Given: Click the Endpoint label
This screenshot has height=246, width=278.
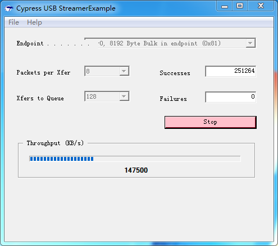Looking at the screenshot, I should coord(30,44).
